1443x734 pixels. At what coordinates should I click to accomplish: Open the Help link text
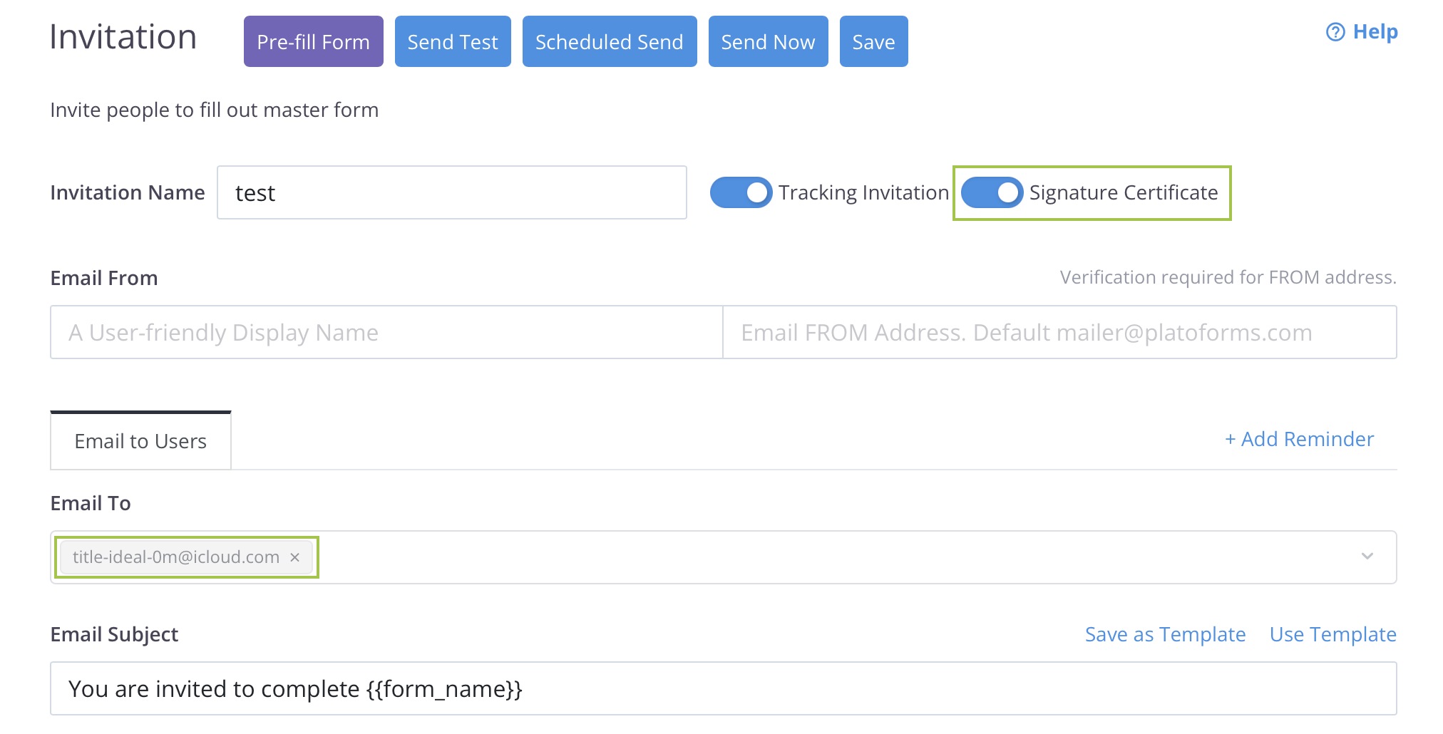[1375, 32]
